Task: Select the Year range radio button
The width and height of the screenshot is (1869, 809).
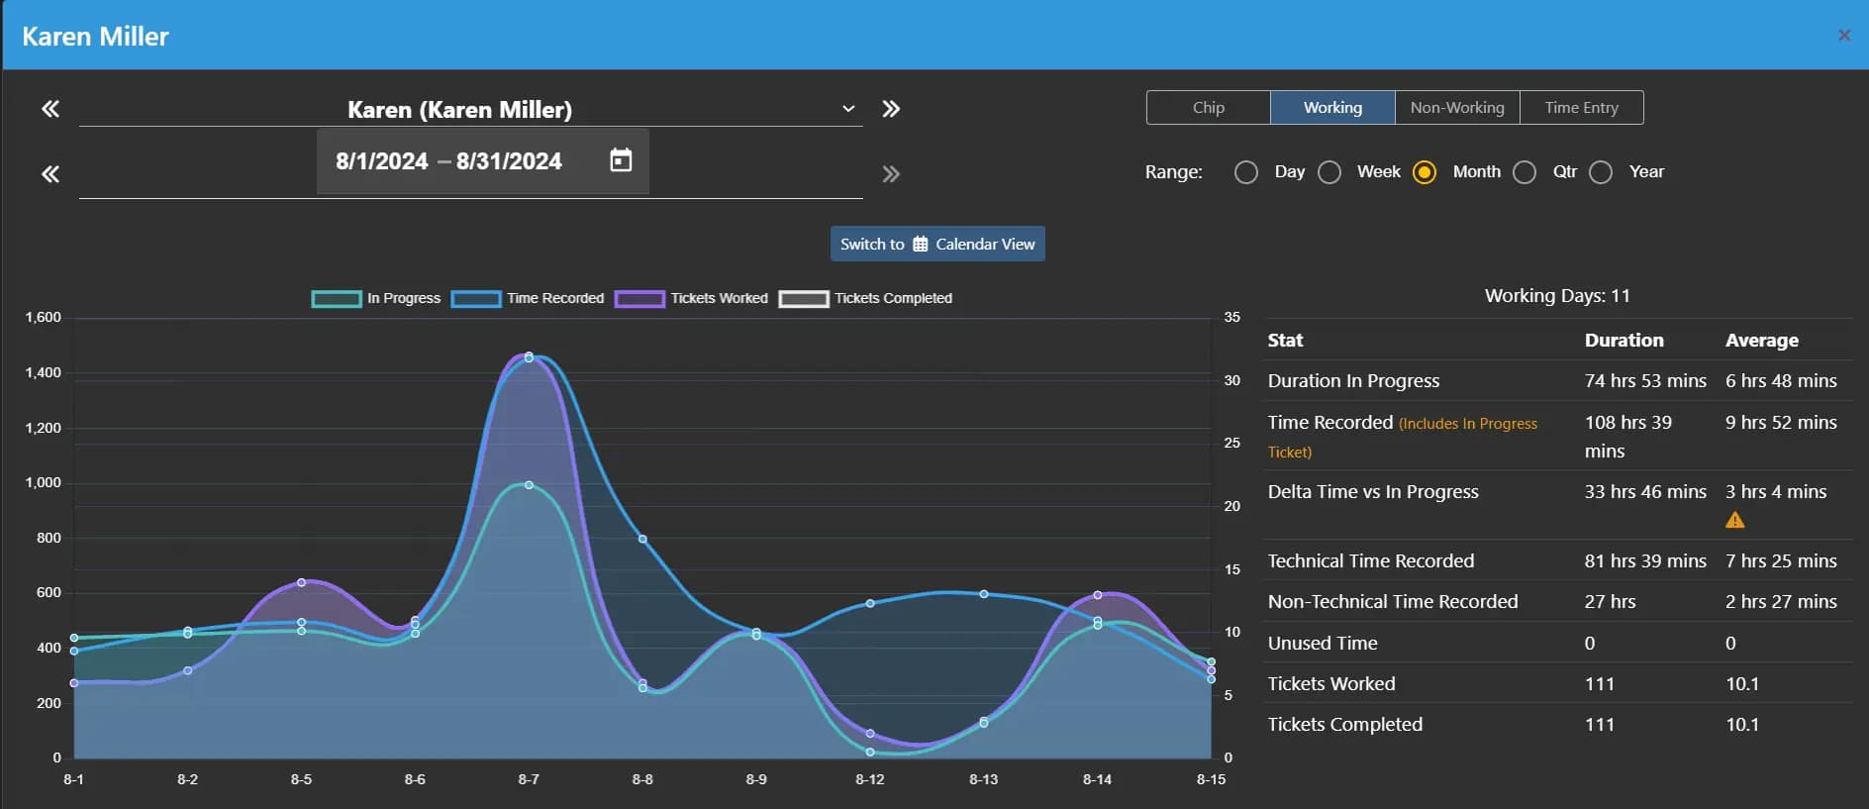Action: tap(1601, 172)
